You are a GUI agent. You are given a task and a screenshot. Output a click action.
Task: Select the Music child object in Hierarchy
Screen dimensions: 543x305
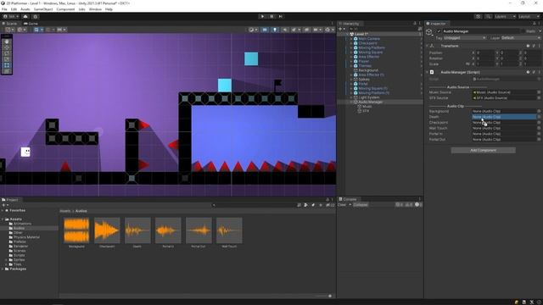coord(367,107)
